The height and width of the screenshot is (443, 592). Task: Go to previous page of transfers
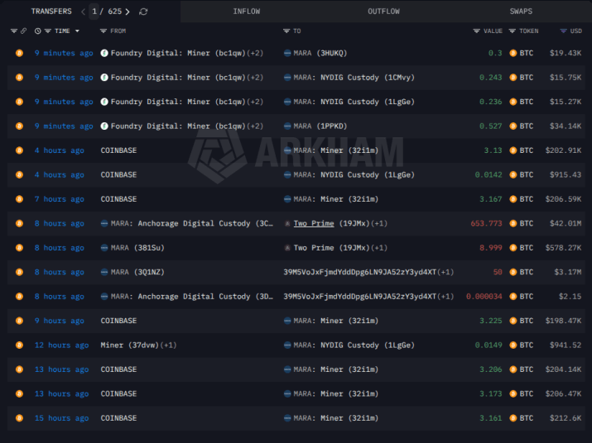(x=84, y=12)
